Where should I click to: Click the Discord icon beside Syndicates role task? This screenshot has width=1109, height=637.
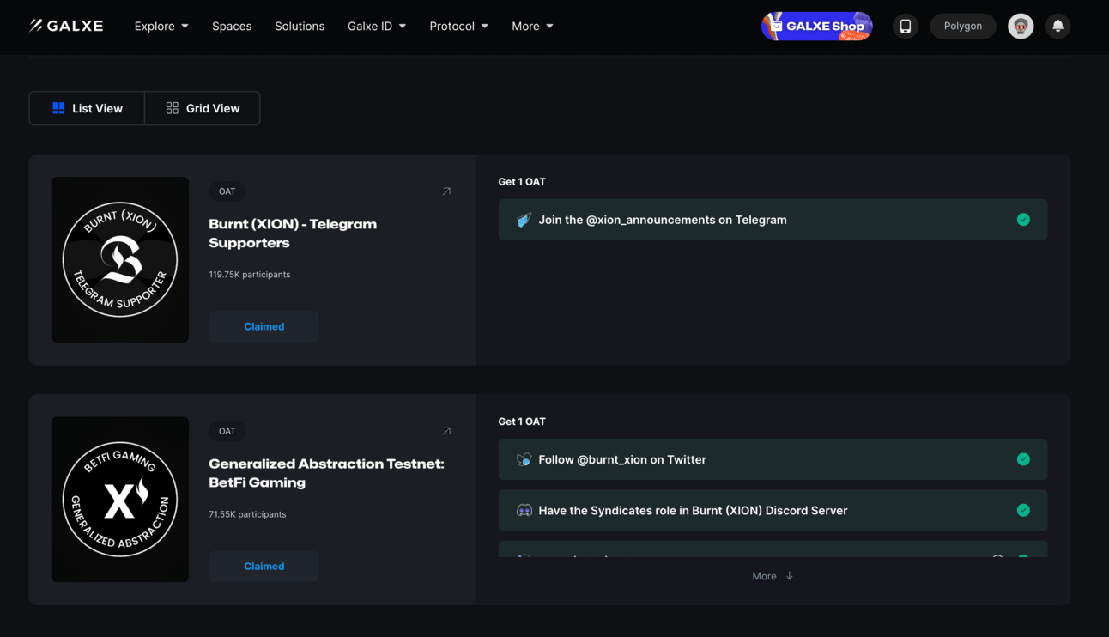tap(524, 510)
